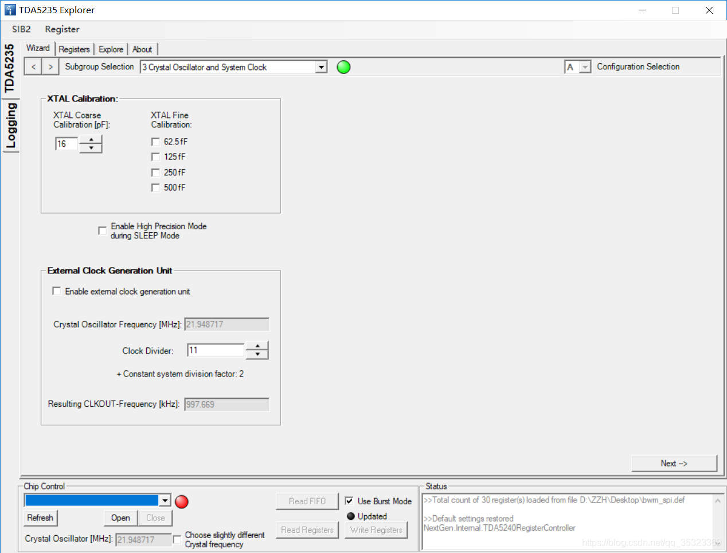Click the Write Registers button
727x553 pixels.
(376, 530)
